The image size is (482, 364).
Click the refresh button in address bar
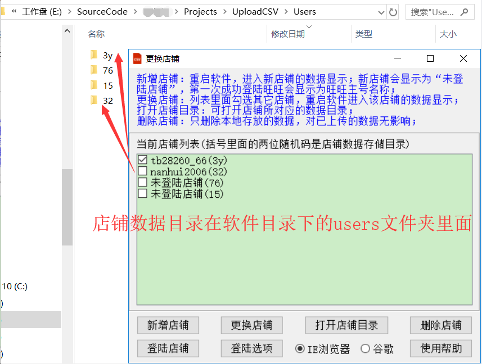pyautogui.click(x=394, y=11)
